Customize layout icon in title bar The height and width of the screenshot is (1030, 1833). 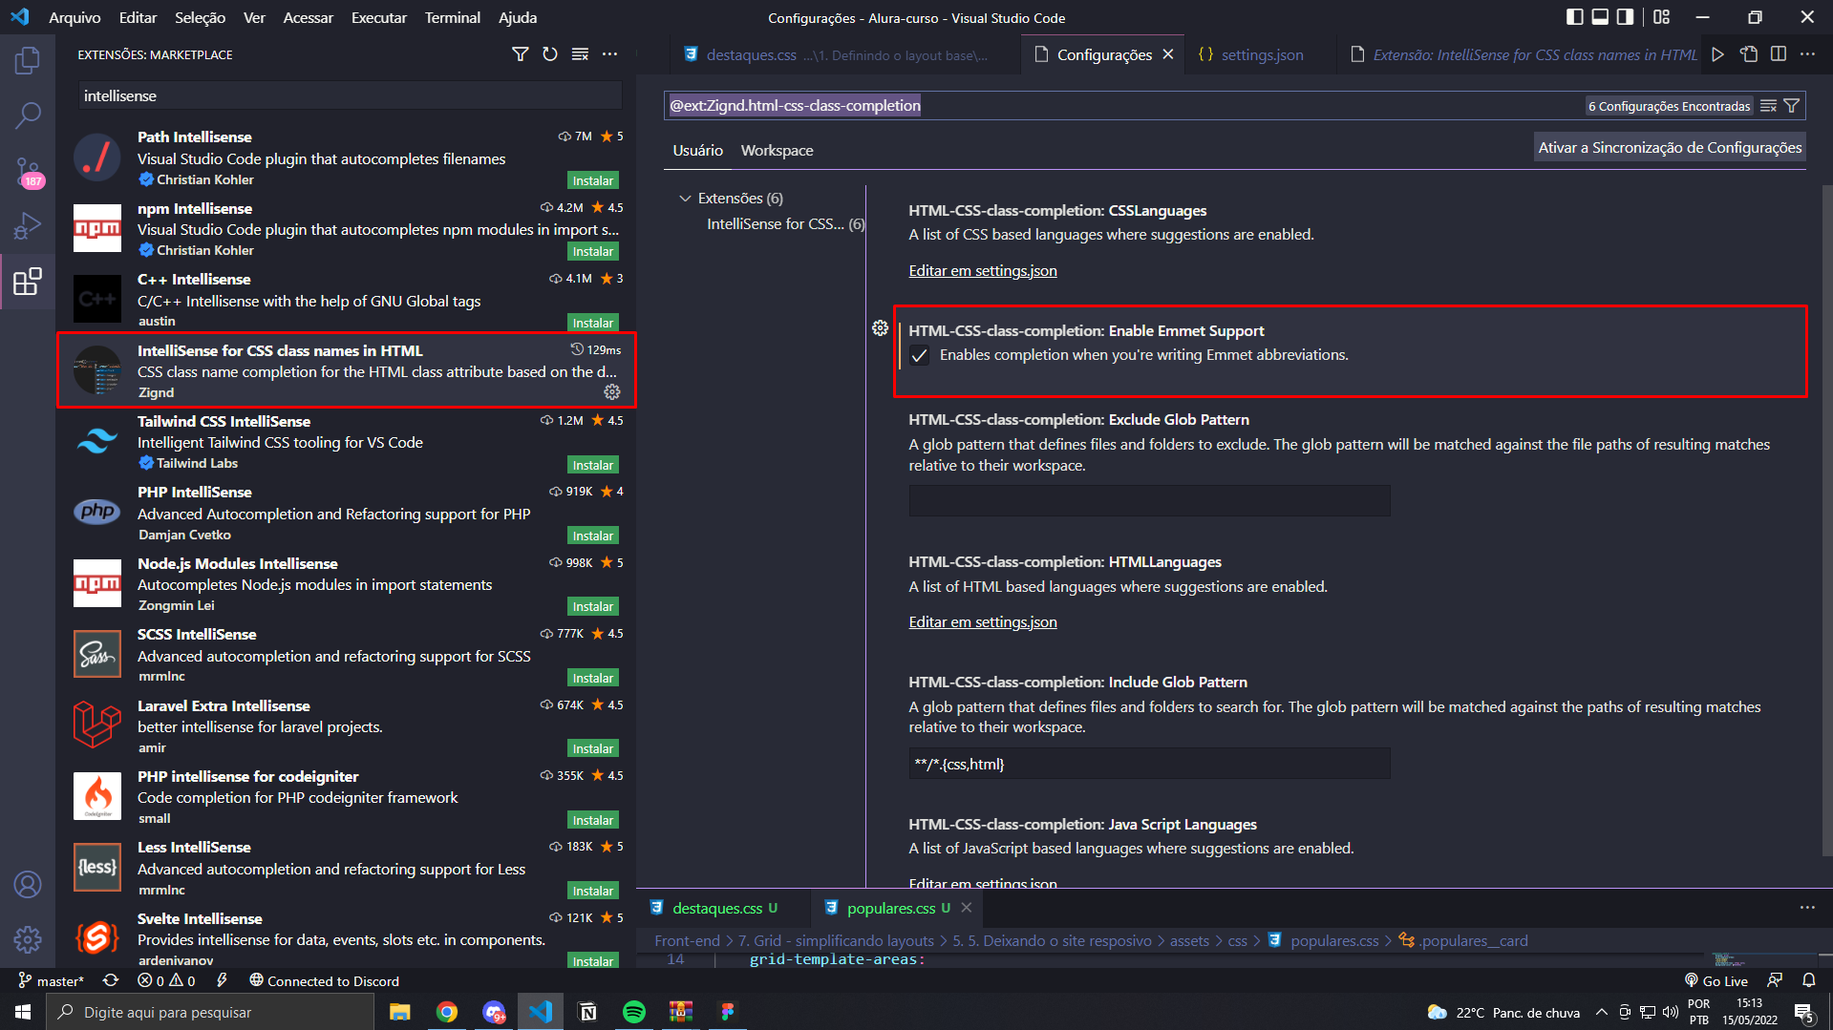click(x=1662, y=17)
